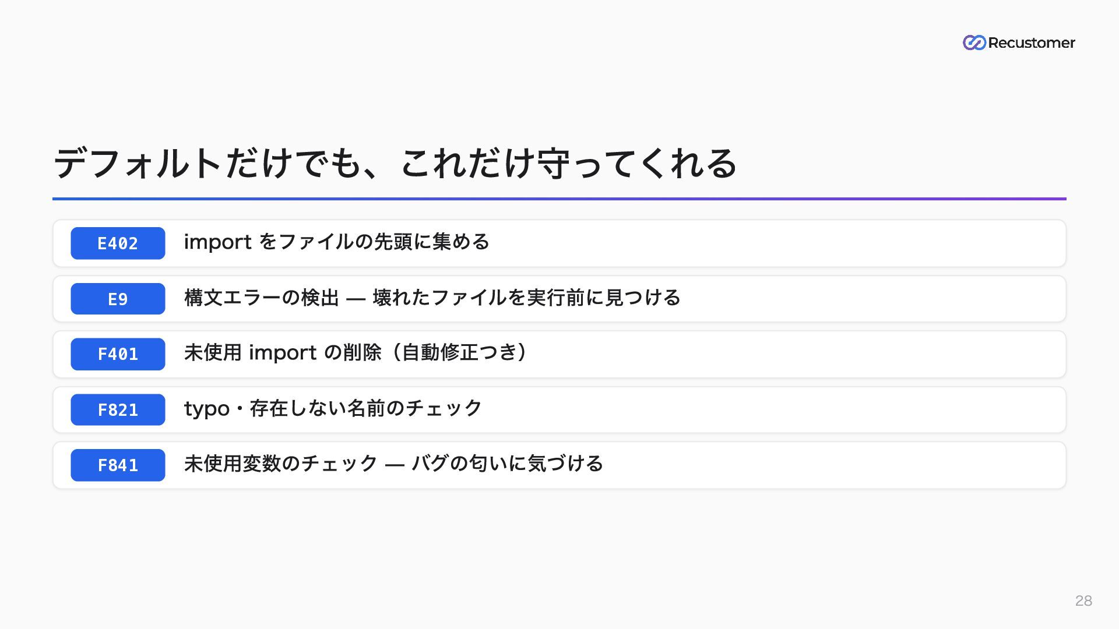Viewport: 1119px width, 629px height.
Task: Select the E402 rule badge
Action: click(x=118, y=243)
